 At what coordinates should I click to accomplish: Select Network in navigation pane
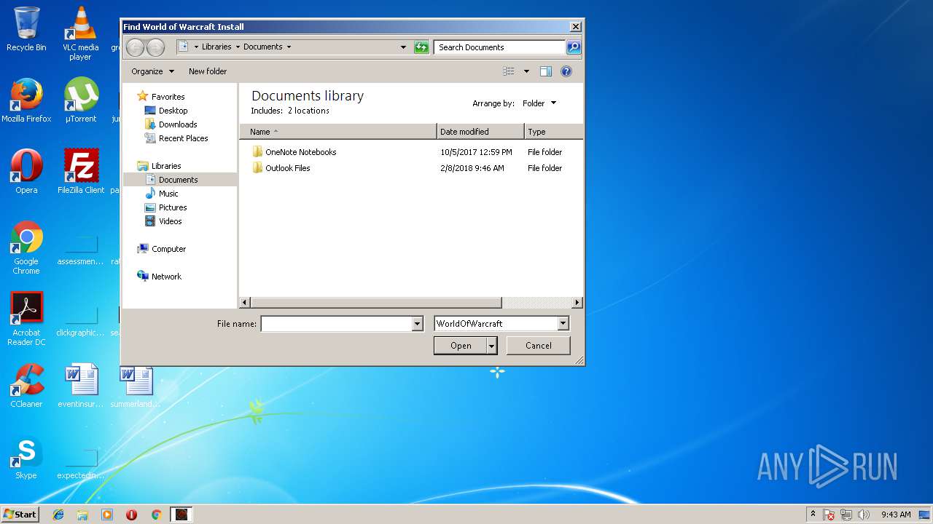166,277
